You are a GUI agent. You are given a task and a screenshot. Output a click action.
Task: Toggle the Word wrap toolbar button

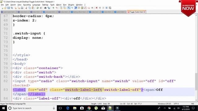click(69, 8)
